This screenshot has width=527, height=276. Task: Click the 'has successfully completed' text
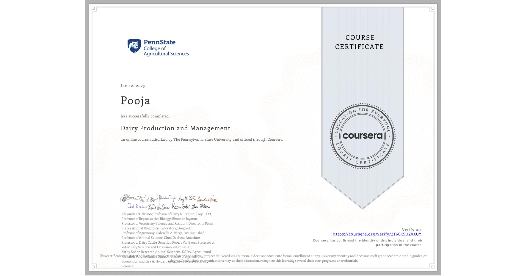(145, 116)
